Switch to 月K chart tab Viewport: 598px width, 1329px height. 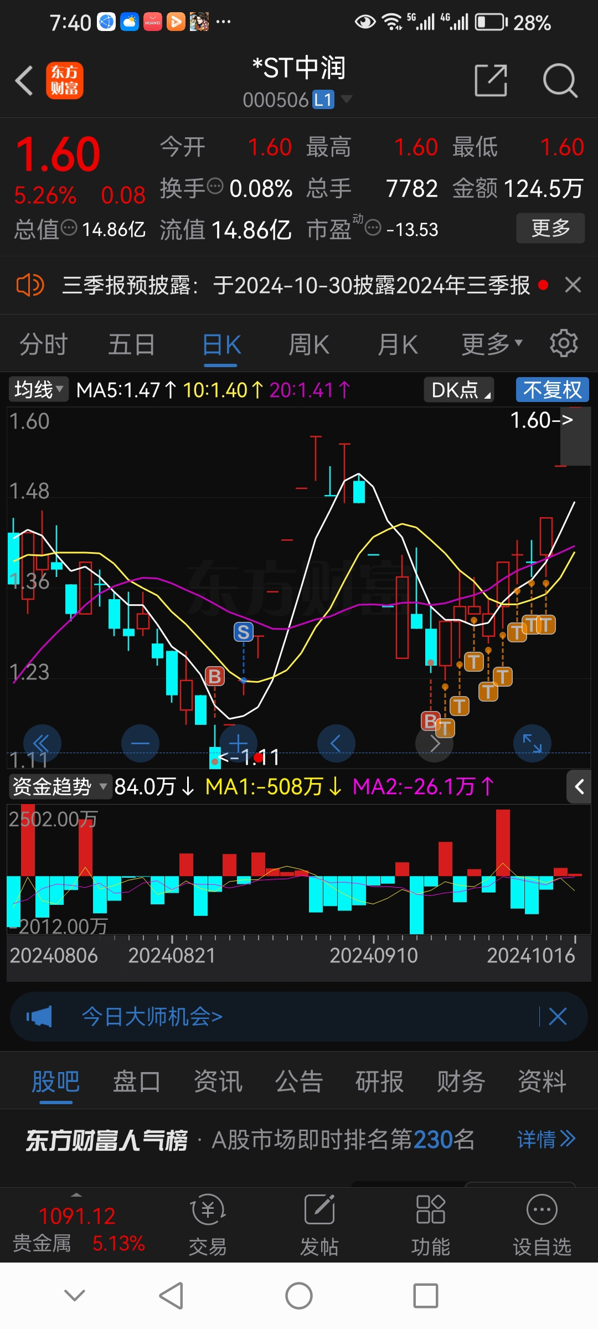pyautogui.click(x=398, y=344)
